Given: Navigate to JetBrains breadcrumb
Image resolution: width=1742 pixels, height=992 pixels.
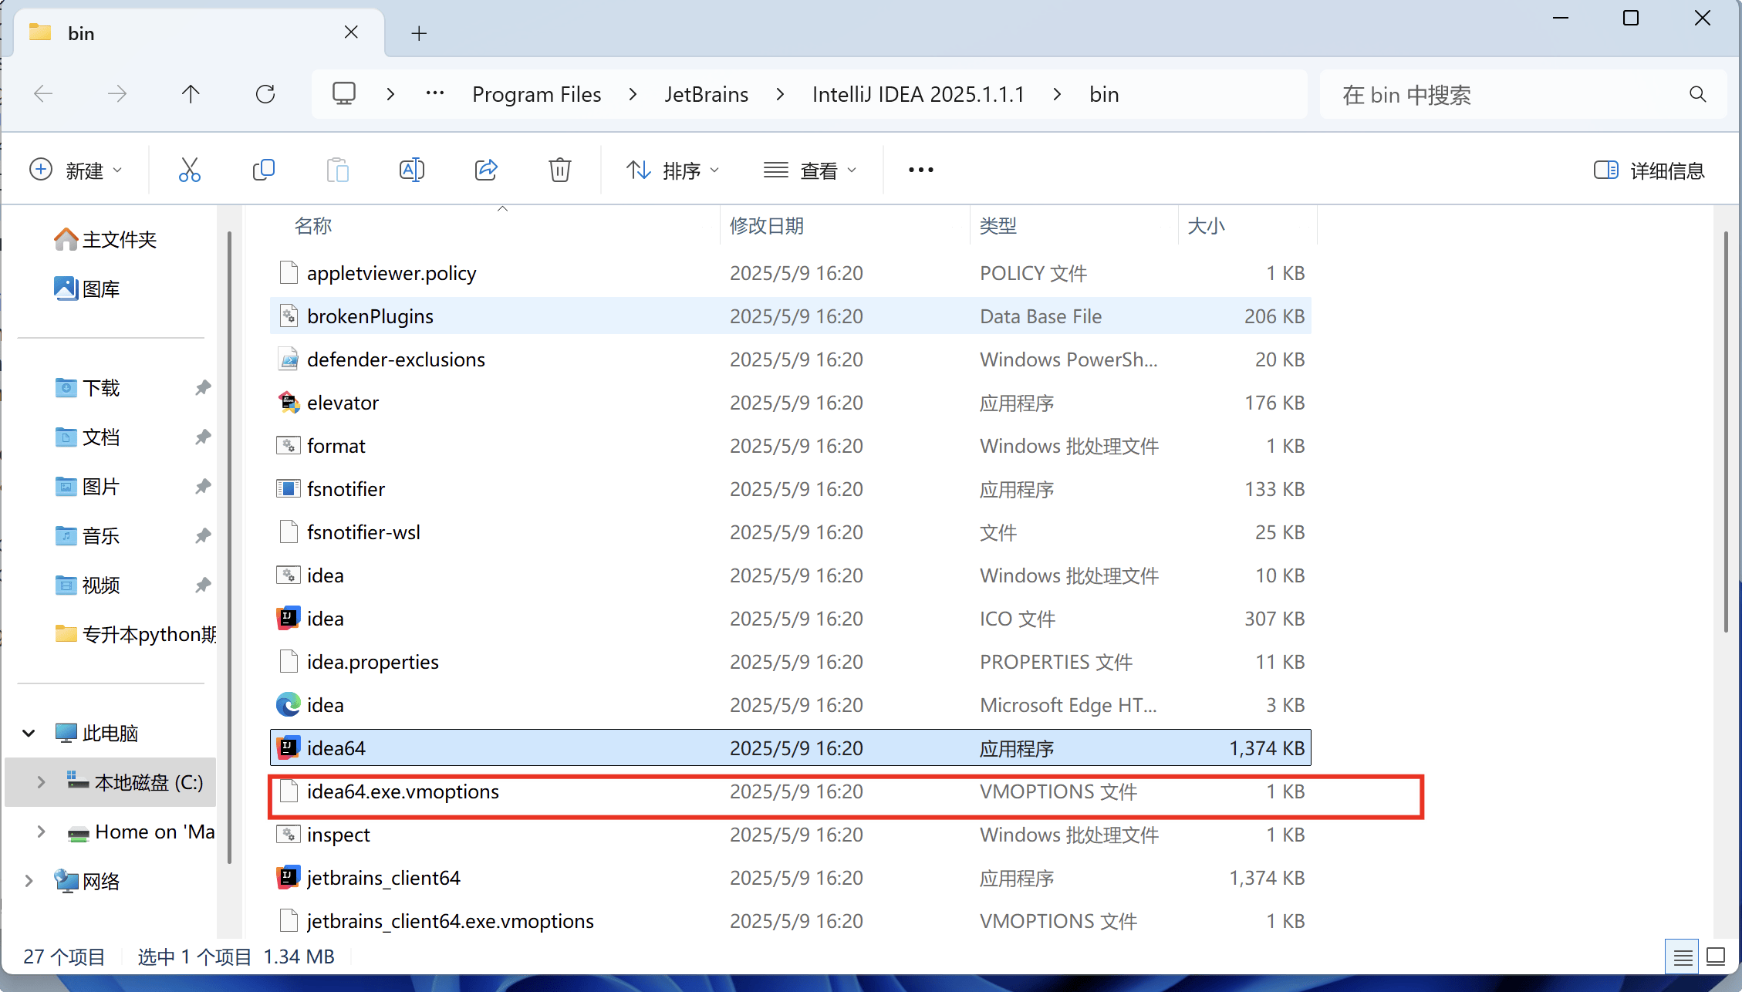Looking at the screenshot, I should pyautogui.click(x=707, y=94).
